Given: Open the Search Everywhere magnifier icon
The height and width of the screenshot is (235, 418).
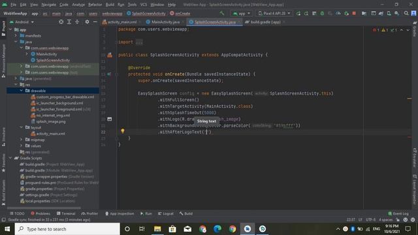Looking at the screenshot, I should click(x=406, y=13).
